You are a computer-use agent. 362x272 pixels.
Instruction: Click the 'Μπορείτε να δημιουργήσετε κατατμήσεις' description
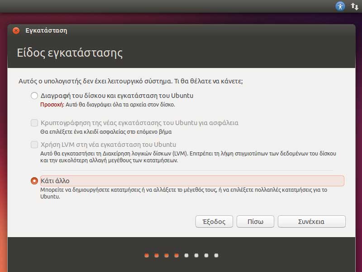coord(184,193)
